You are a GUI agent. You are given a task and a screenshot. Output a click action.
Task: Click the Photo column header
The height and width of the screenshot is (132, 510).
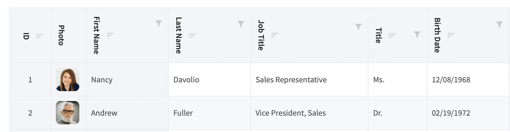[68, 35]
